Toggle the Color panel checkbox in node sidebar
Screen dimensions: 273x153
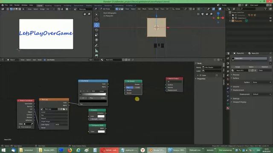200,75
